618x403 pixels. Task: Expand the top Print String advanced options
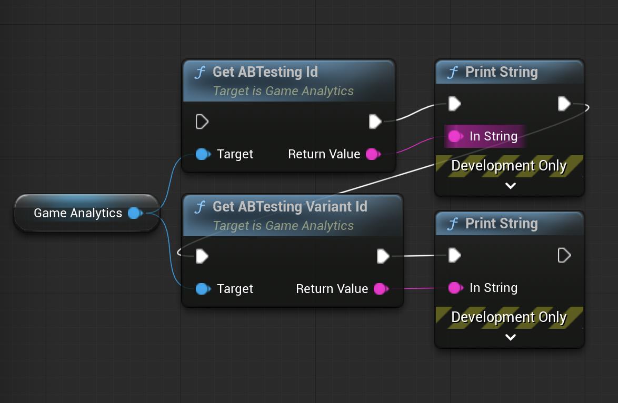click(x=510, y=186)
